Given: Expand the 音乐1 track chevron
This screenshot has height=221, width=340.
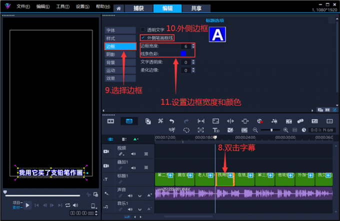Looking at the screenshot, I should click(140, 209).
